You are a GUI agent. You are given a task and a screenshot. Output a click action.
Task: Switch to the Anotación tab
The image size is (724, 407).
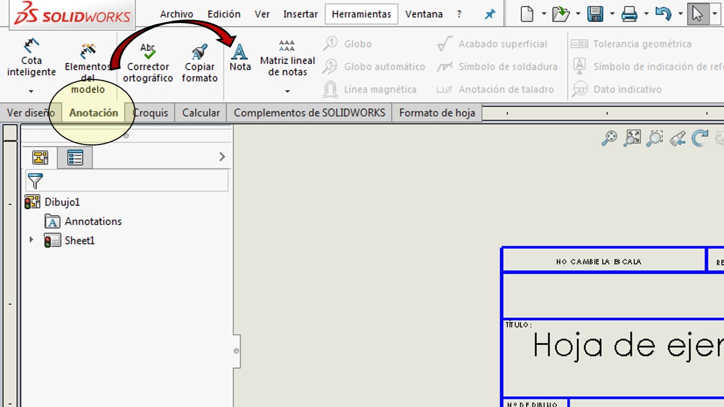(94, 113)
